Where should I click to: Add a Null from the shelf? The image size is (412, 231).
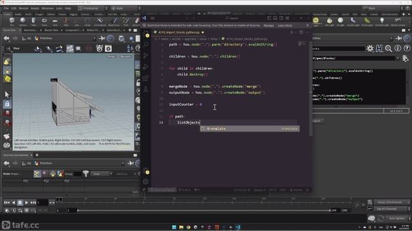point(66,21)
